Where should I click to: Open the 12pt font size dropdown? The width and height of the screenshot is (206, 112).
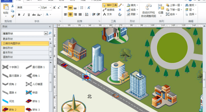pos(50,8)
